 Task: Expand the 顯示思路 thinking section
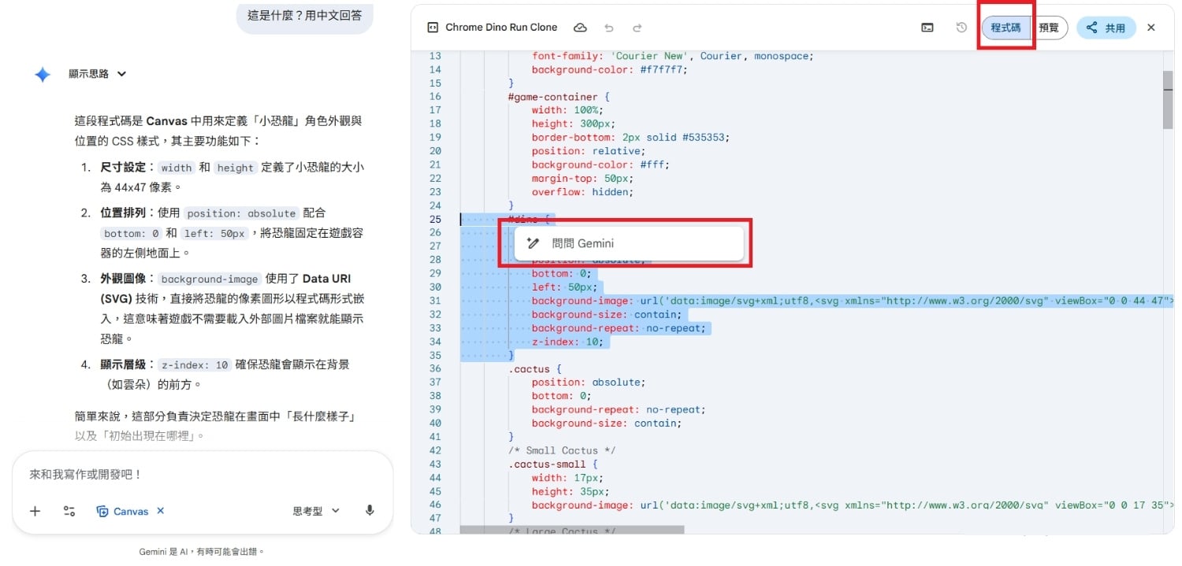tap(98, 74)
